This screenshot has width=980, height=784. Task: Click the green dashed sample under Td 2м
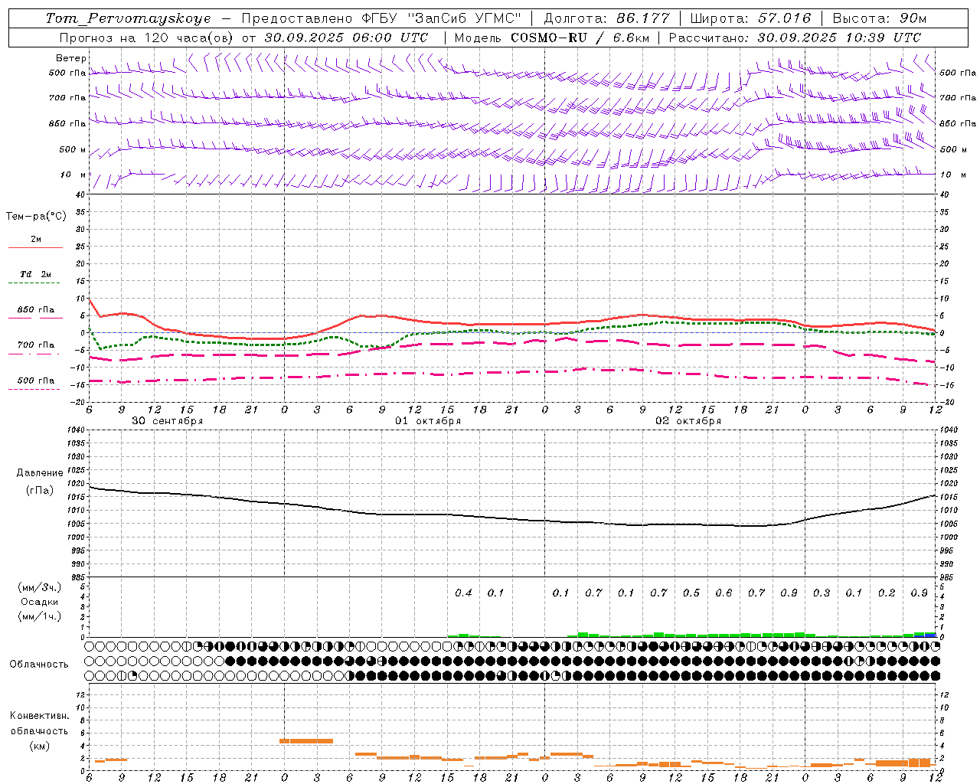[34, 283]
